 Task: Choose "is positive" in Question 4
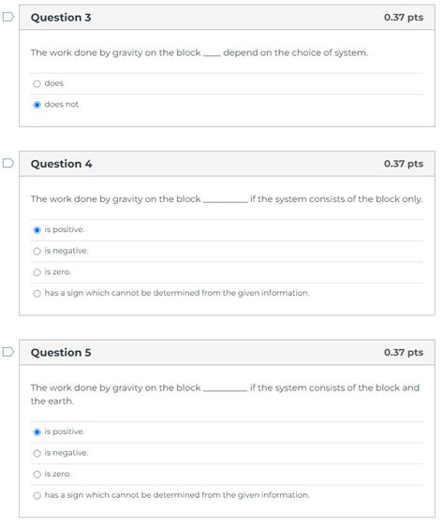click(37, 230)
